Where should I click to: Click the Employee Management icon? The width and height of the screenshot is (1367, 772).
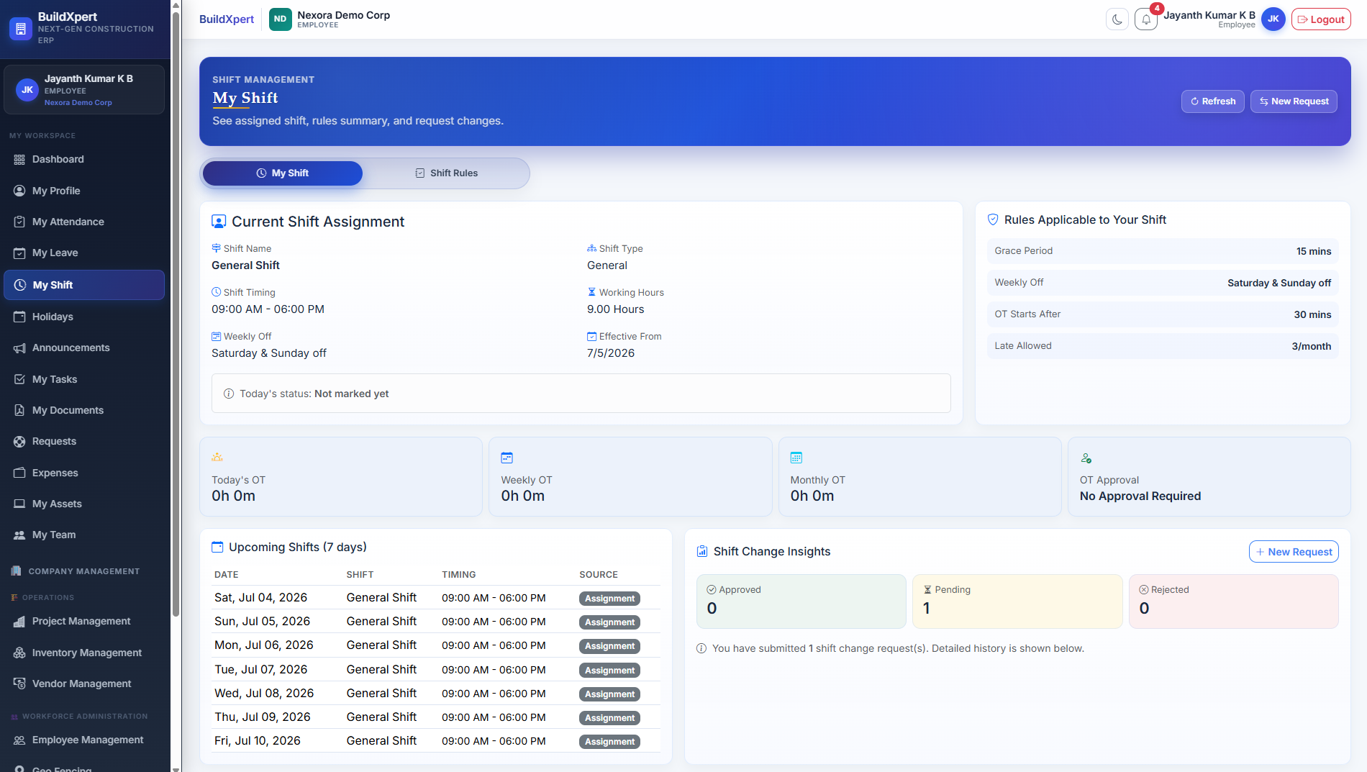coord(19,740)
